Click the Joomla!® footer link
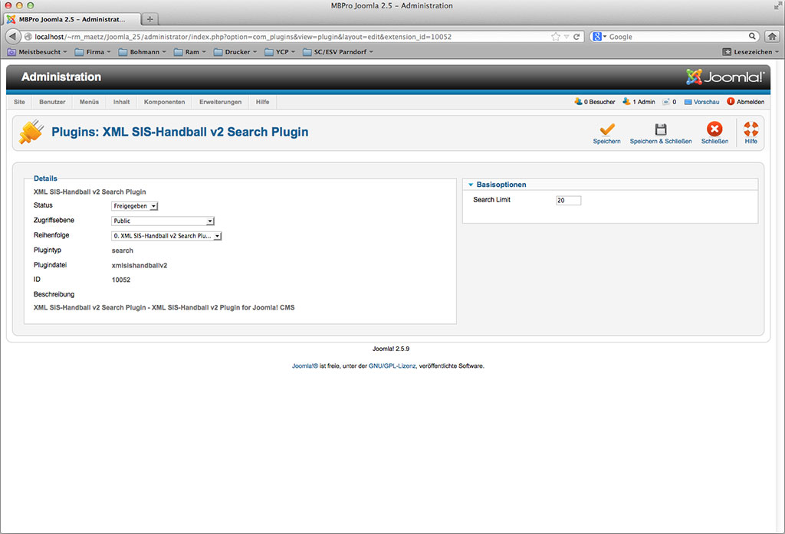The width and height of the screenshot is (785, 534). [305, 366]
